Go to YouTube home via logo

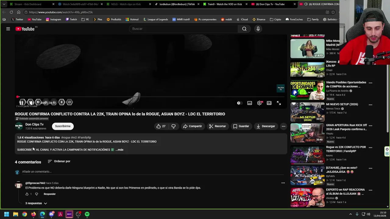25,29
